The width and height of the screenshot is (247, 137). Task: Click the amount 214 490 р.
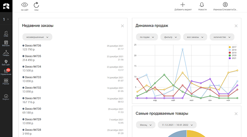coord(29,60)
